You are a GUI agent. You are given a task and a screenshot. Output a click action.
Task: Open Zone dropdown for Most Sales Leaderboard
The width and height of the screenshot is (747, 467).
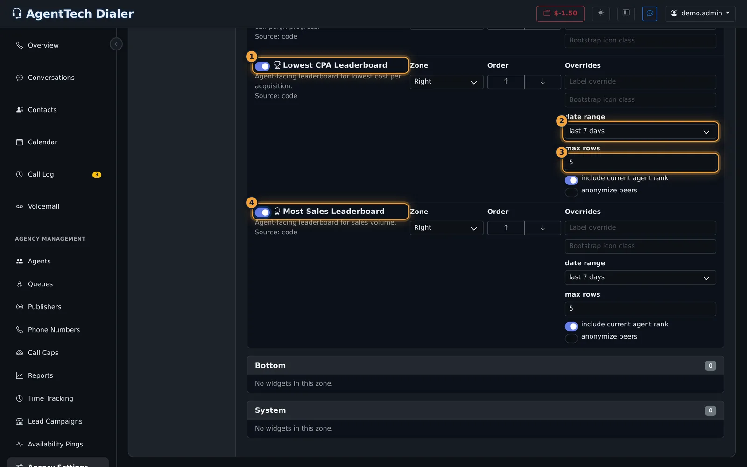[x=446, y=228]
